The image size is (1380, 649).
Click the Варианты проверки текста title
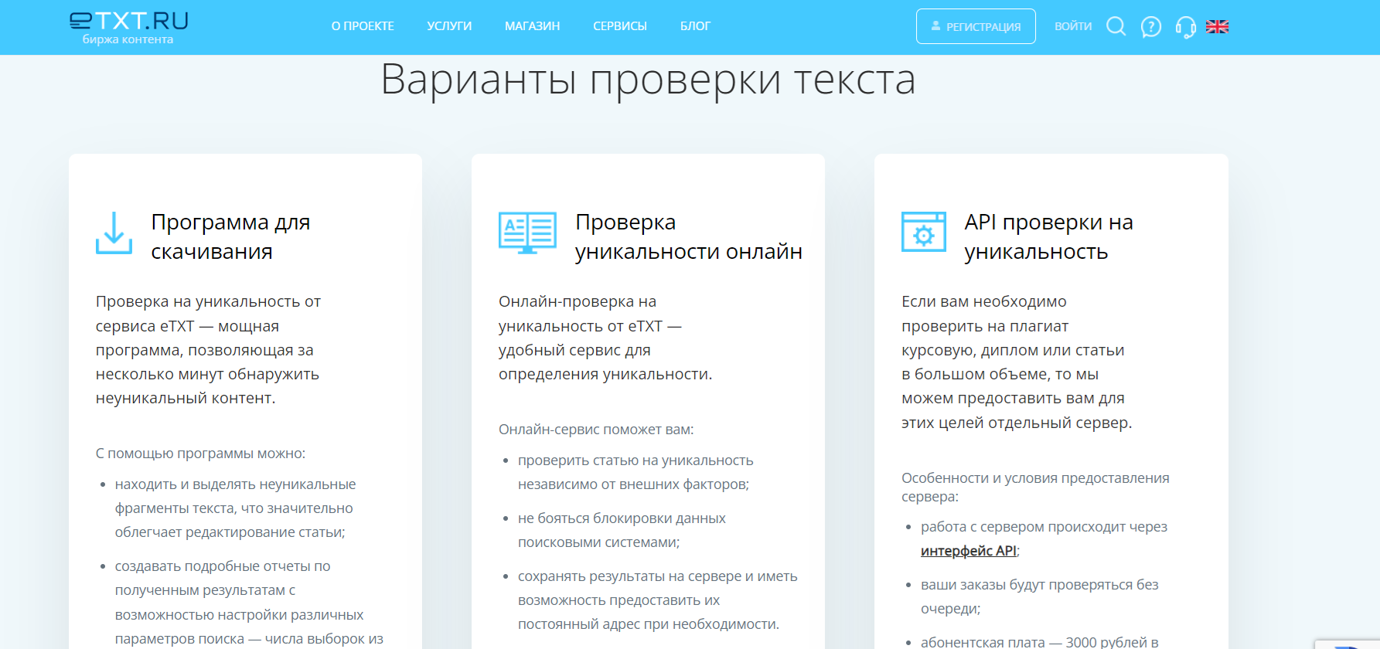(648, 80)
